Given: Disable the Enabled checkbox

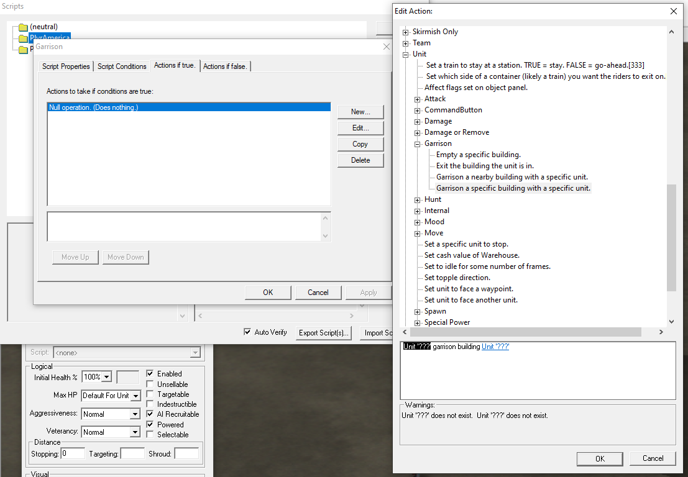Looking at the screenshot, I should coord(149,373).
